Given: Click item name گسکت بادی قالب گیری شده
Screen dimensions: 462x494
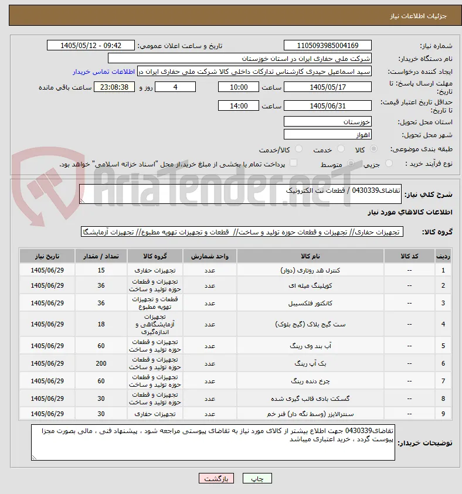Looking at the screenshot, I should 310,398.
